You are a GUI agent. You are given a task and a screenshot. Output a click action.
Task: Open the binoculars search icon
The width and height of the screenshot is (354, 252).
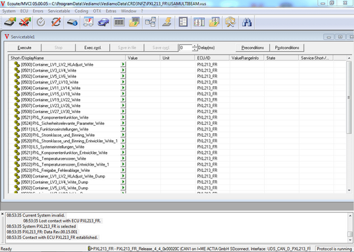click(x=247, y=22)
